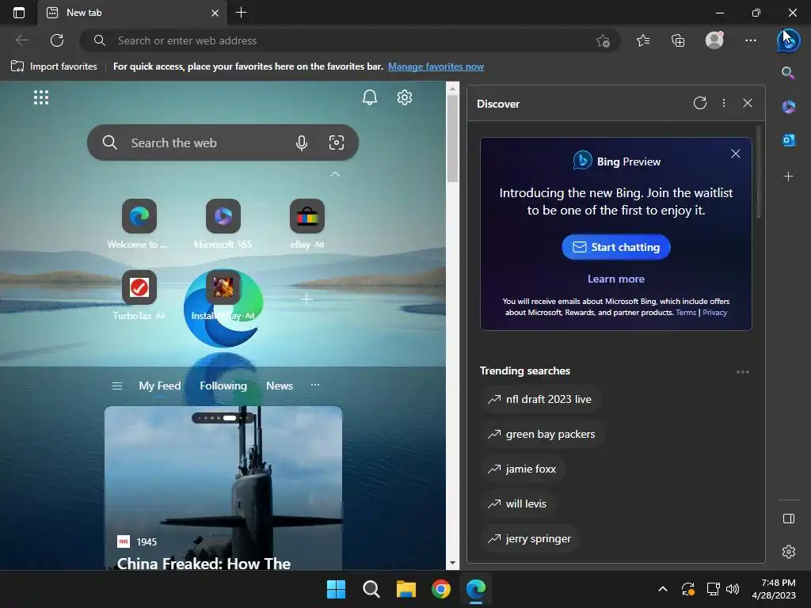Search trending nfl draft 2023 live

click(540, 399)
